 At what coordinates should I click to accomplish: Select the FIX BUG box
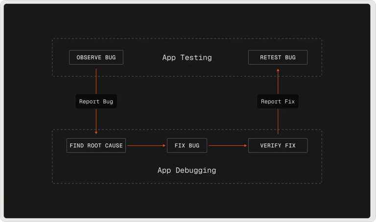click(x=187, y=145)
